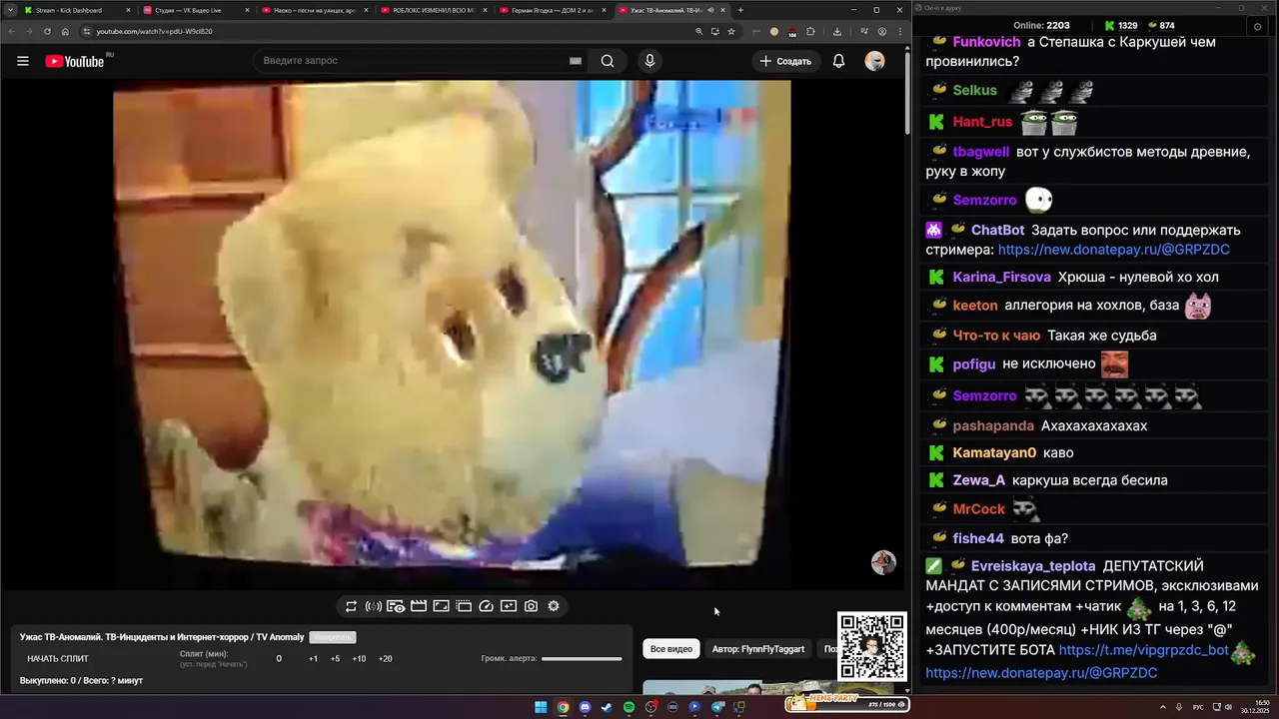
Task: Open the on-screen keyboard in search box
Action: [x=575, y=61]
